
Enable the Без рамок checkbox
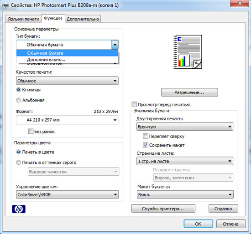click(31, 131)
